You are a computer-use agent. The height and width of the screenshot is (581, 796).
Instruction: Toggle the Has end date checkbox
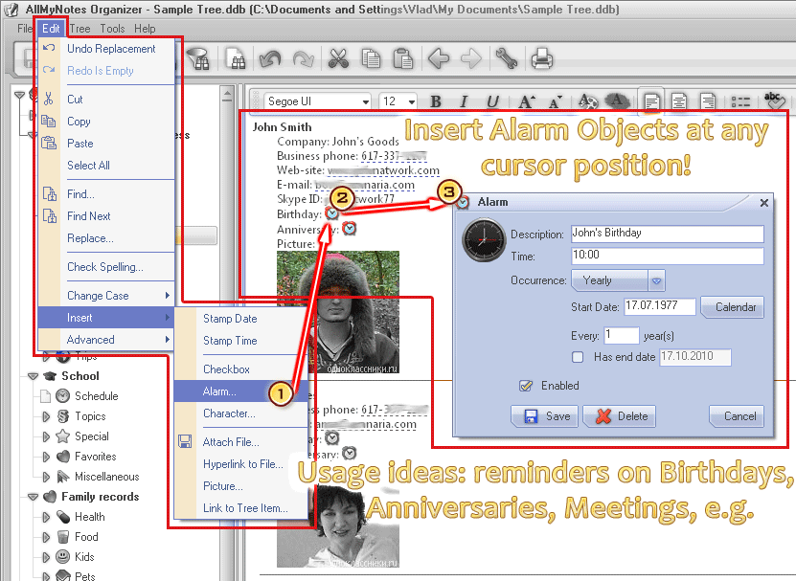click(x=578, y=357)
